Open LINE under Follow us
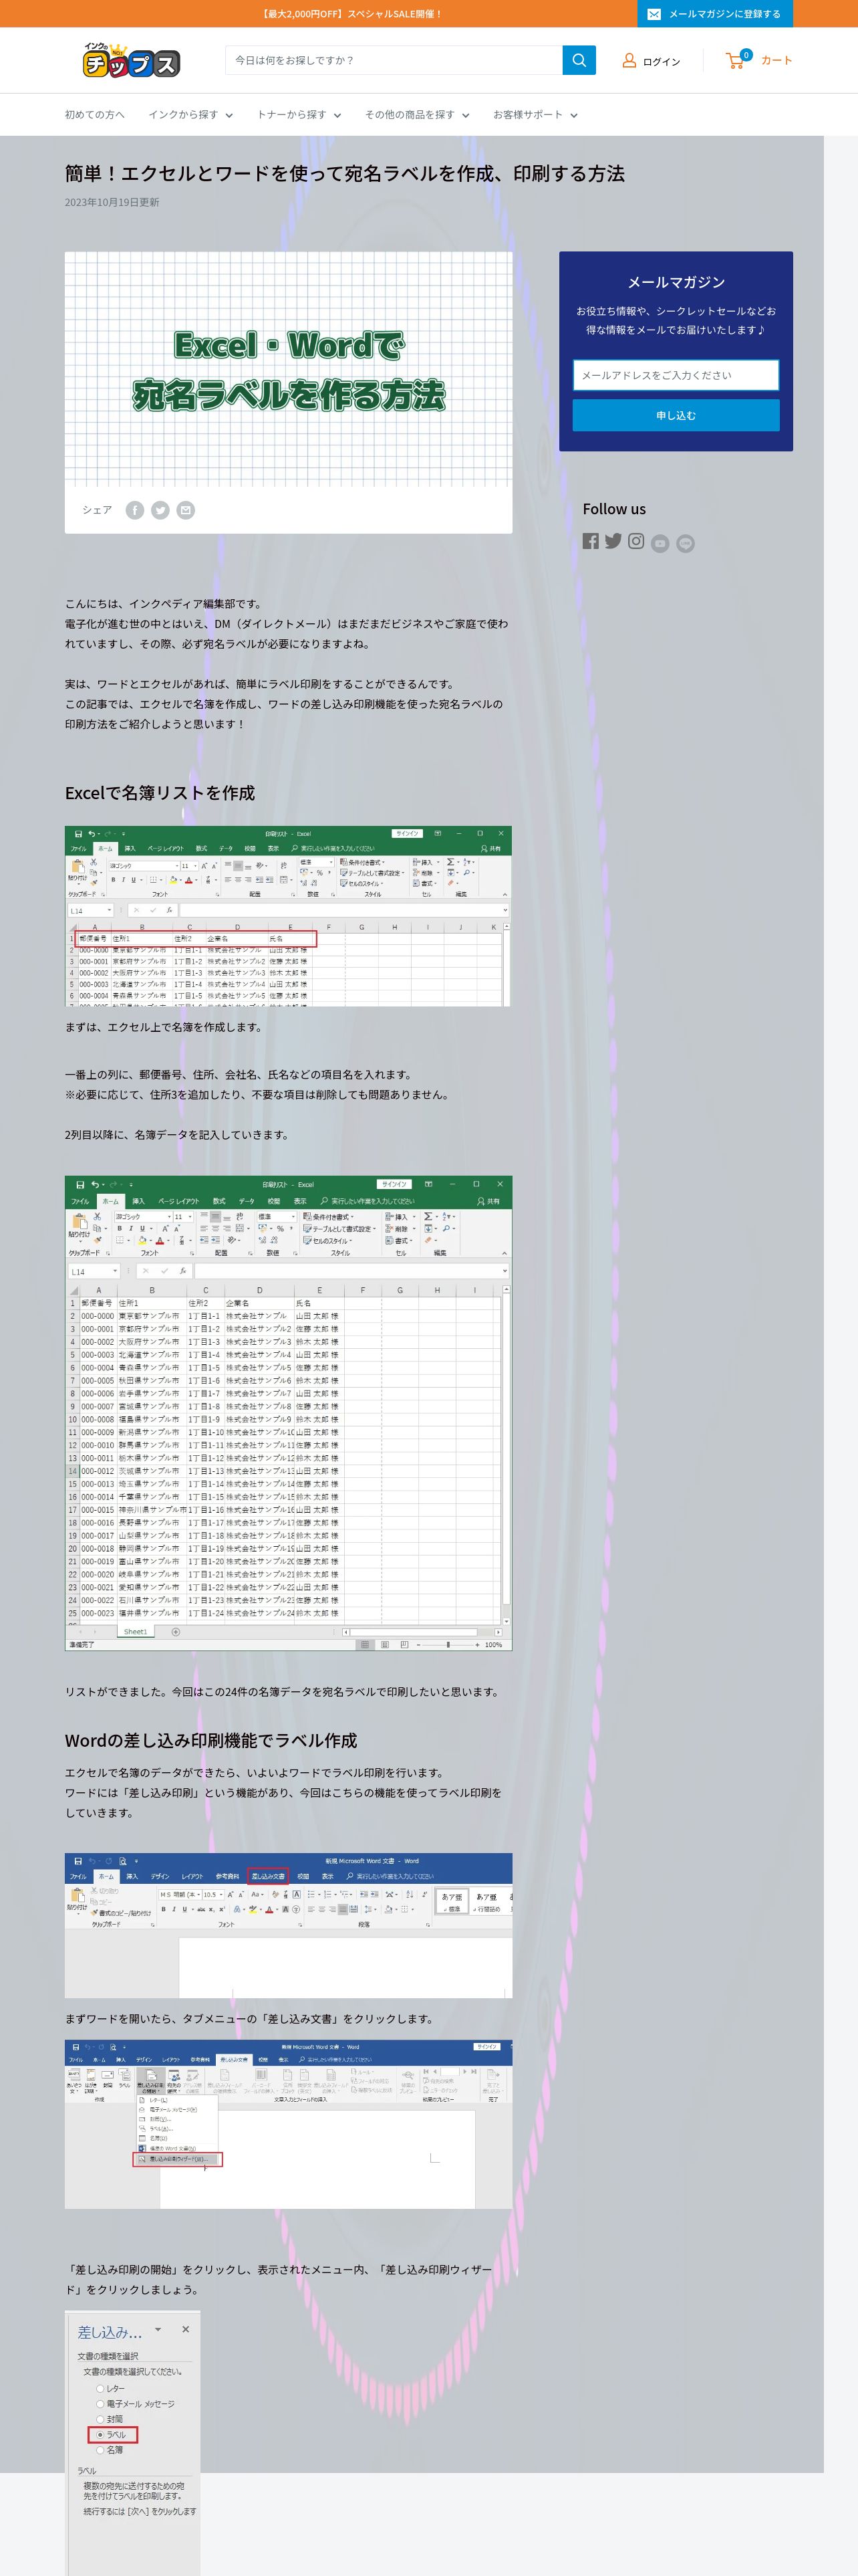The height and width of the screenshot is (2576, 858). (x=685, y=543)
